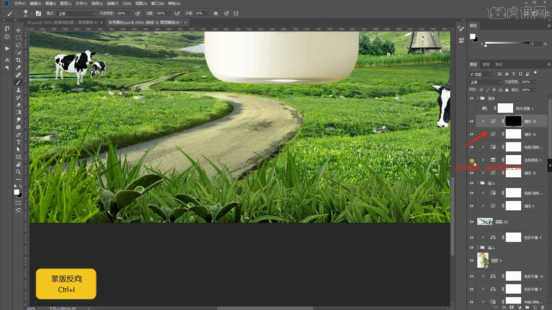Lock all for selected layer
Image resolution: width=552 pixels, height=310 pixels.
click(x=507, y=90)
